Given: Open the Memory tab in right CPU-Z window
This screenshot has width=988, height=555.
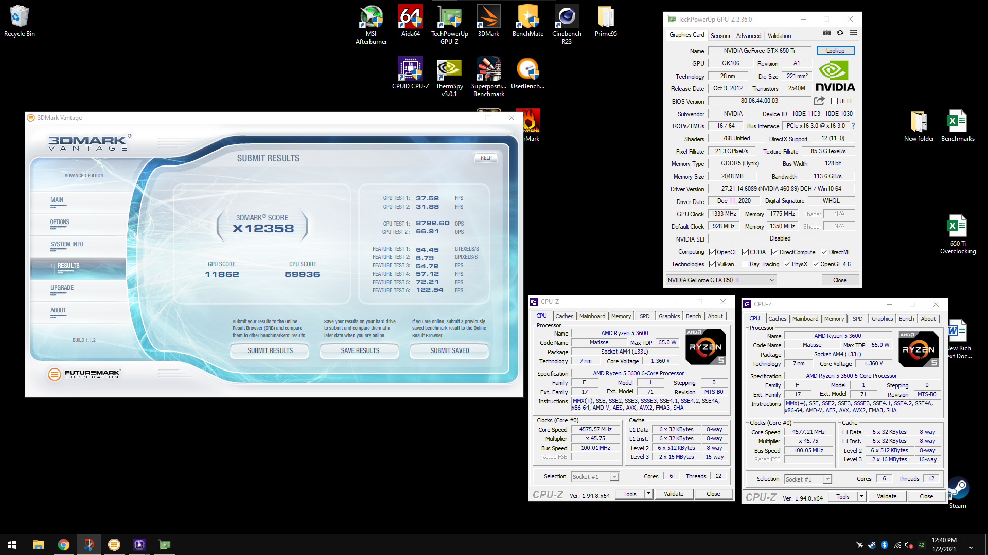Looking at the screenshot, I should click(x=834, y=319).
